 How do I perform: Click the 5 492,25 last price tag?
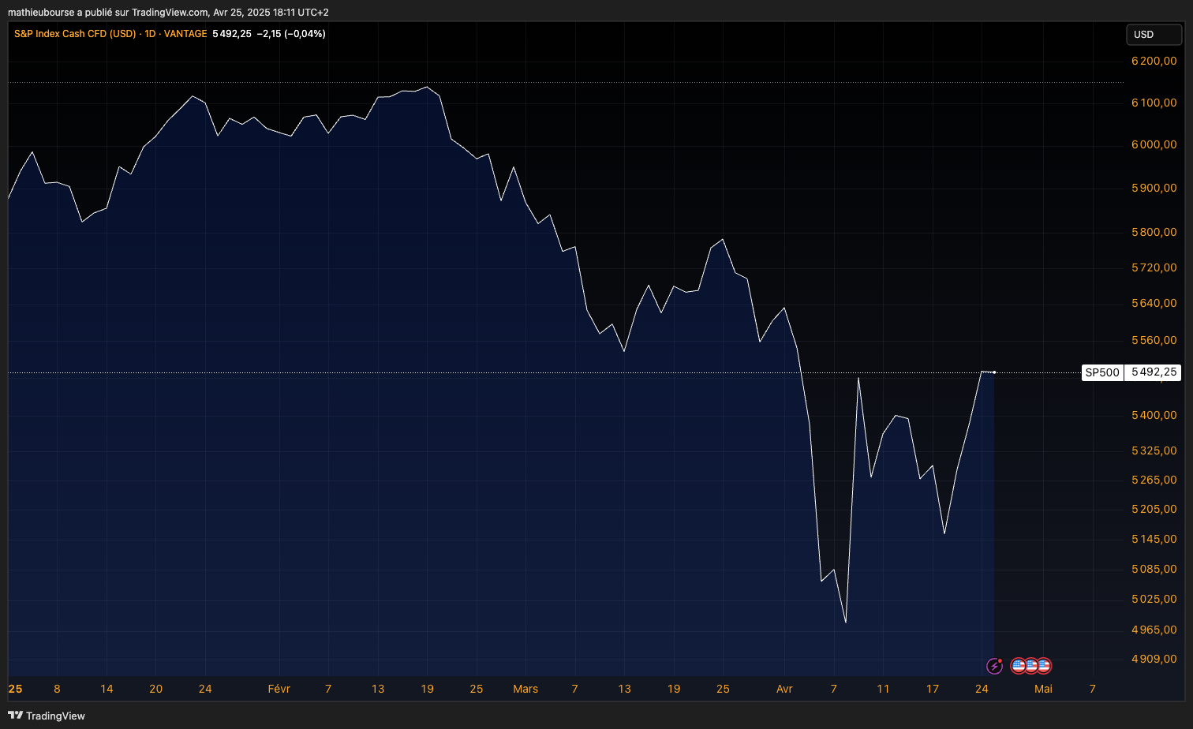tap(1154, 372)
